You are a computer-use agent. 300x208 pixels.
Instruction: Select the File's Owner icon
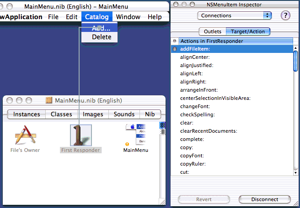click(25, 136)
